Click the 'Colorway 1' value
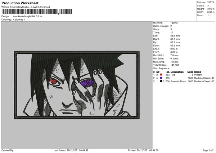Image resolution: width=216 pixels, height=153 pixels. click(19, 19)
